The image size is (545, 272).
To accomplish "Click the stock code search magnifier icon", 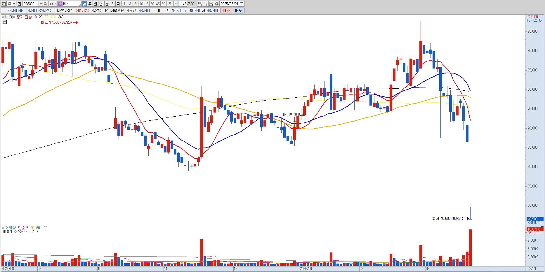I will (x=45, y=4).
